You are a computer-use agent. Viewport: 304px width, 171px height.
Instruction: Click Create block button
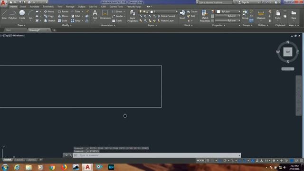point(192,11)
